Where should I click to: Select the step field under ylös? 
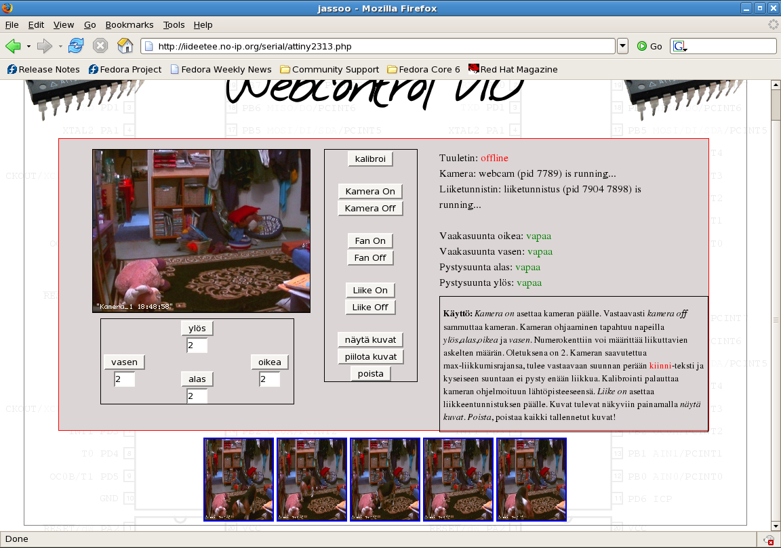[x=197, y=345]
